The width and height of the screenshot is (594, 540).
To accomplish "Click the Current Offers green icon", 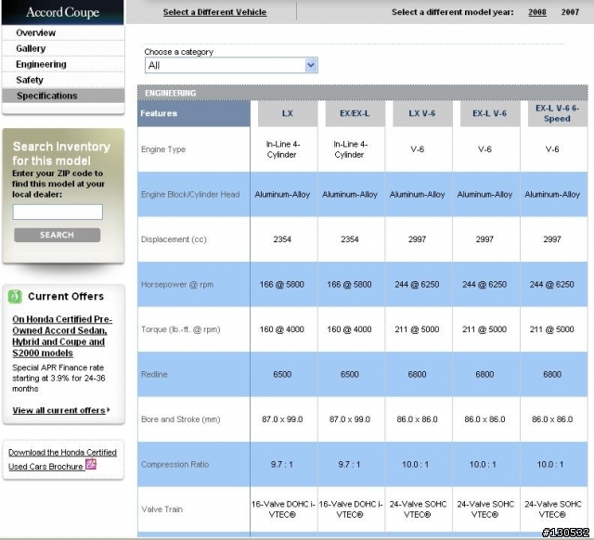I will (15, 296).
